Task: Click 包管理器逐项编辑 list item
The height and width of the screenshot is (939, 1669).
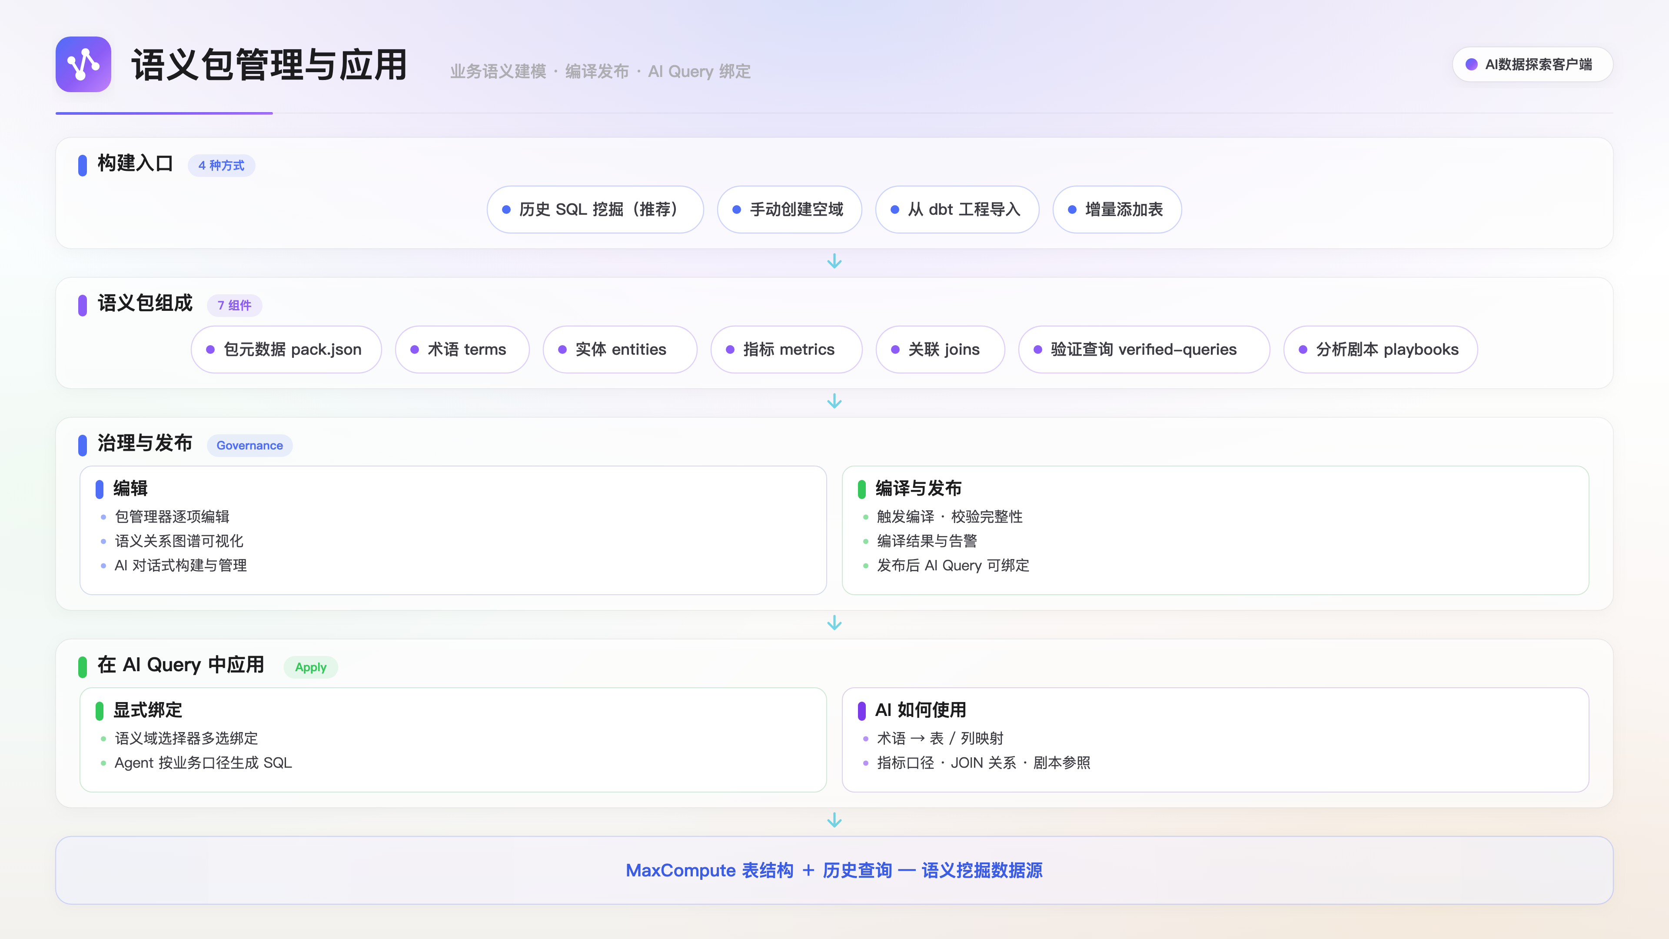Action: point(172,516)
